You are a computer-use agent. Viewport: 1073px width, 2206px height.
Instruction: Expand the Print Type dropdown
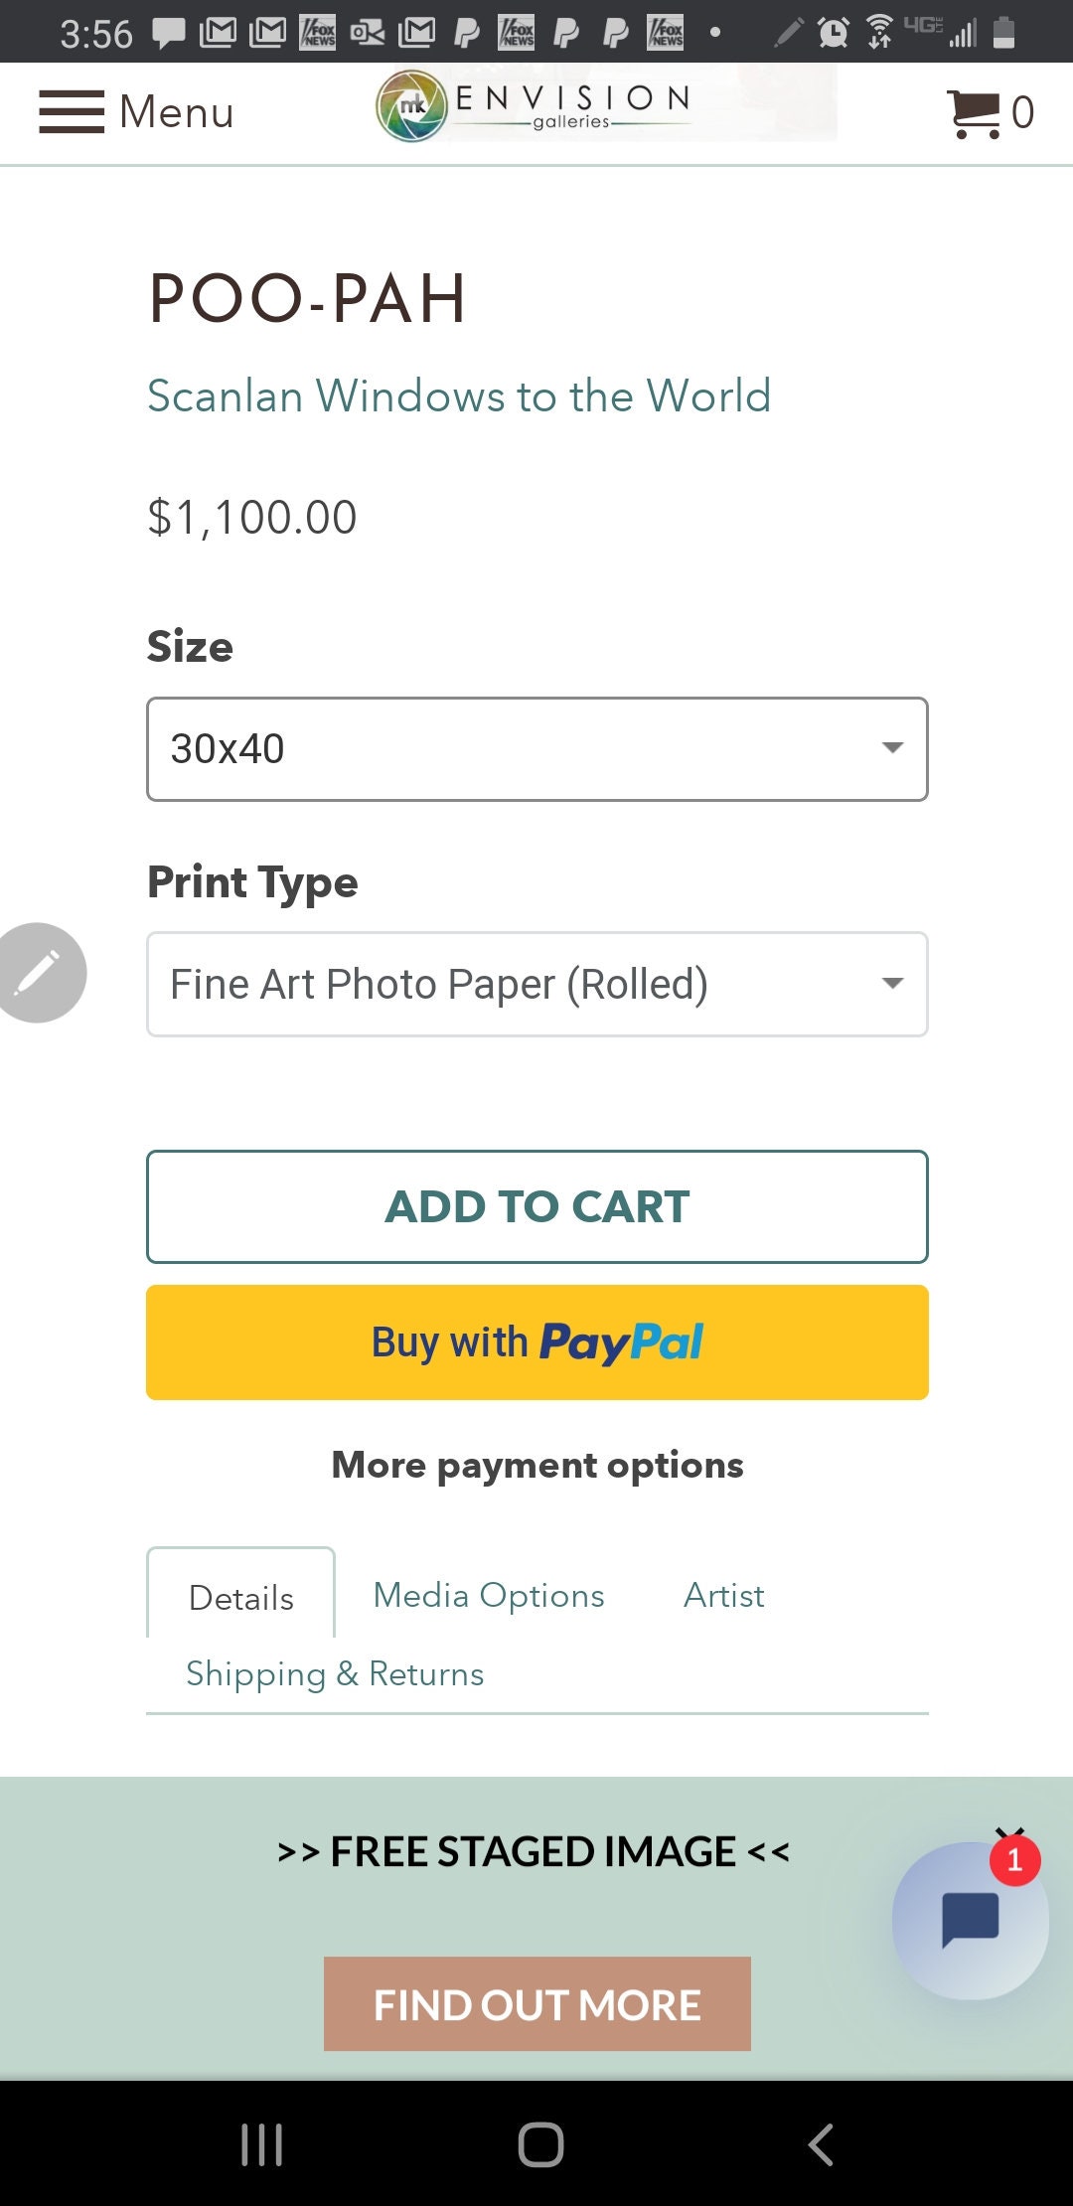537,984
